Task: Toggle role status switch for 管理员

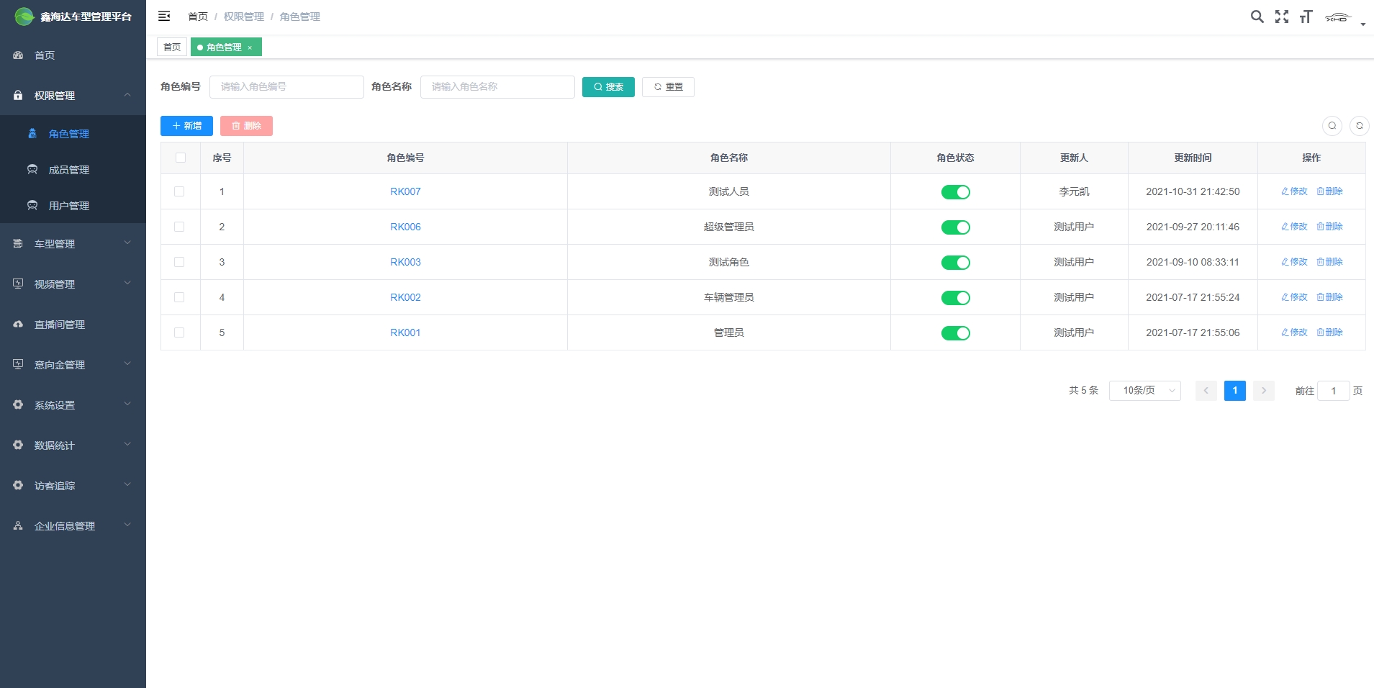Action: tap(955, 333)
